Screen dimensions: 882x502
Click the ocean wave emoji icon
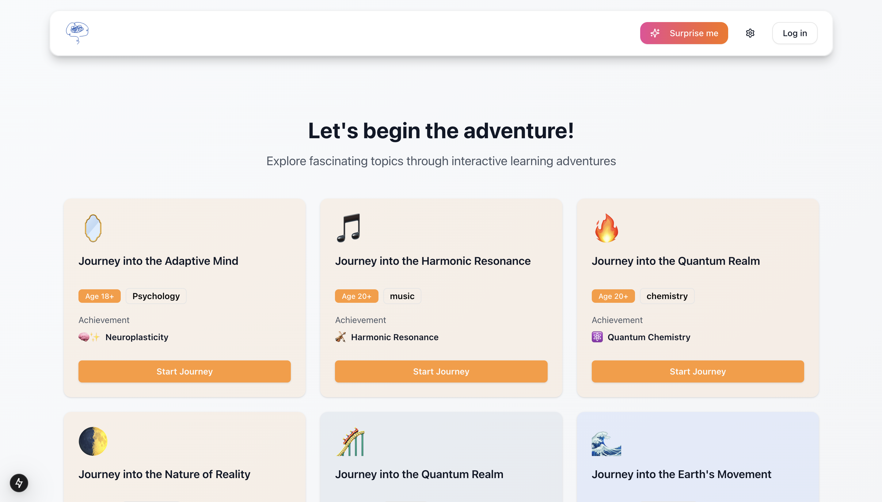pyautogui.click(x=606, y=443)
